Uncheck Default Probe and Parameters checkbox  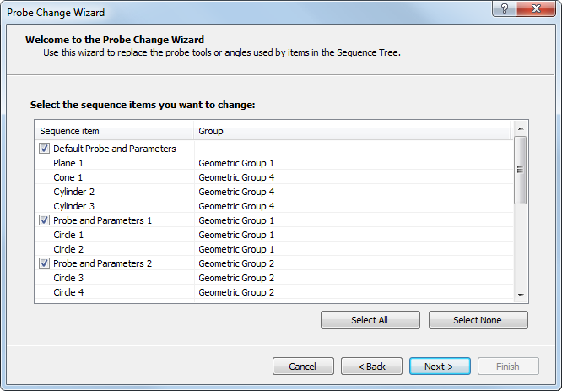(x=44, y=149)
